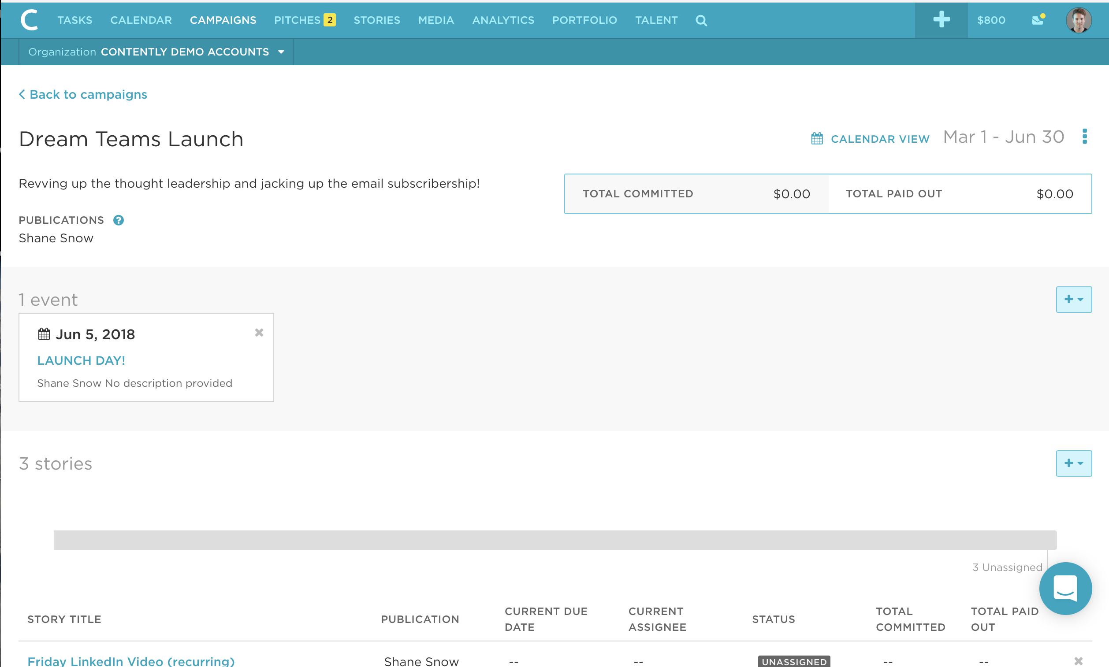Click the calendar icon on the Jun 5 event
Image resolution: width=1109 pixels, height=667 pixels.
coord(44,333)
